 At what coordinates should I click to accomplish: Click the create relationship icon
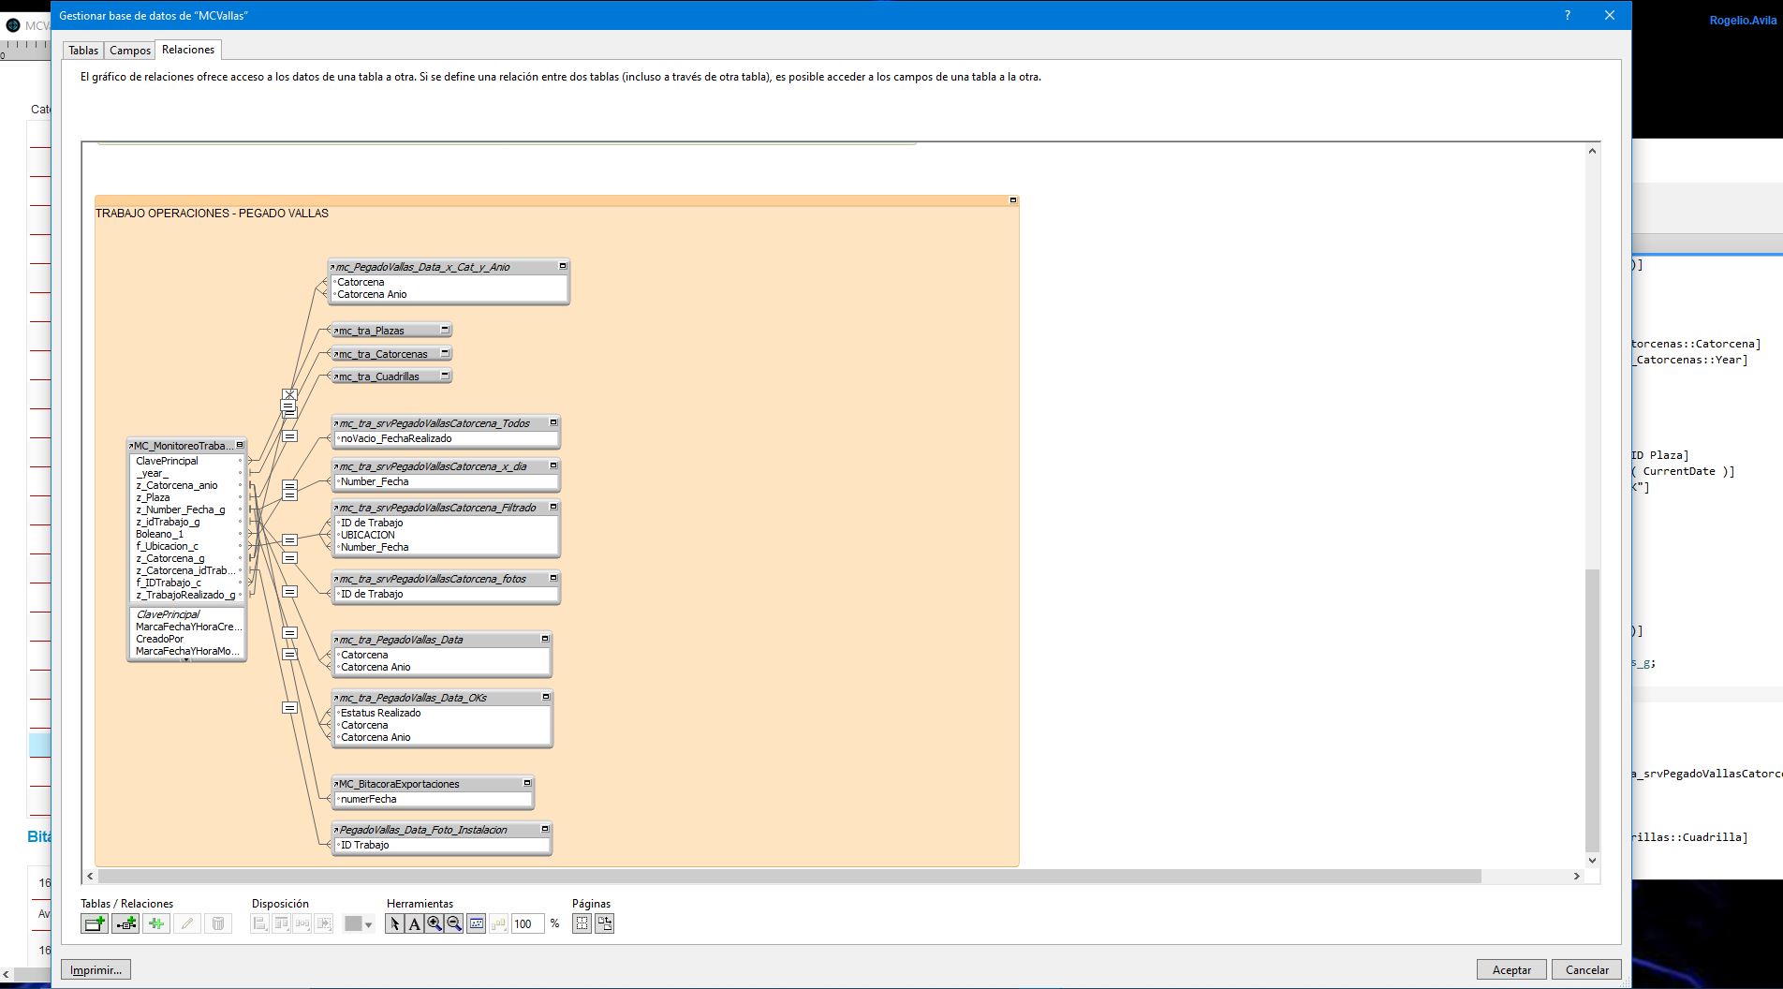click(125, 923)
